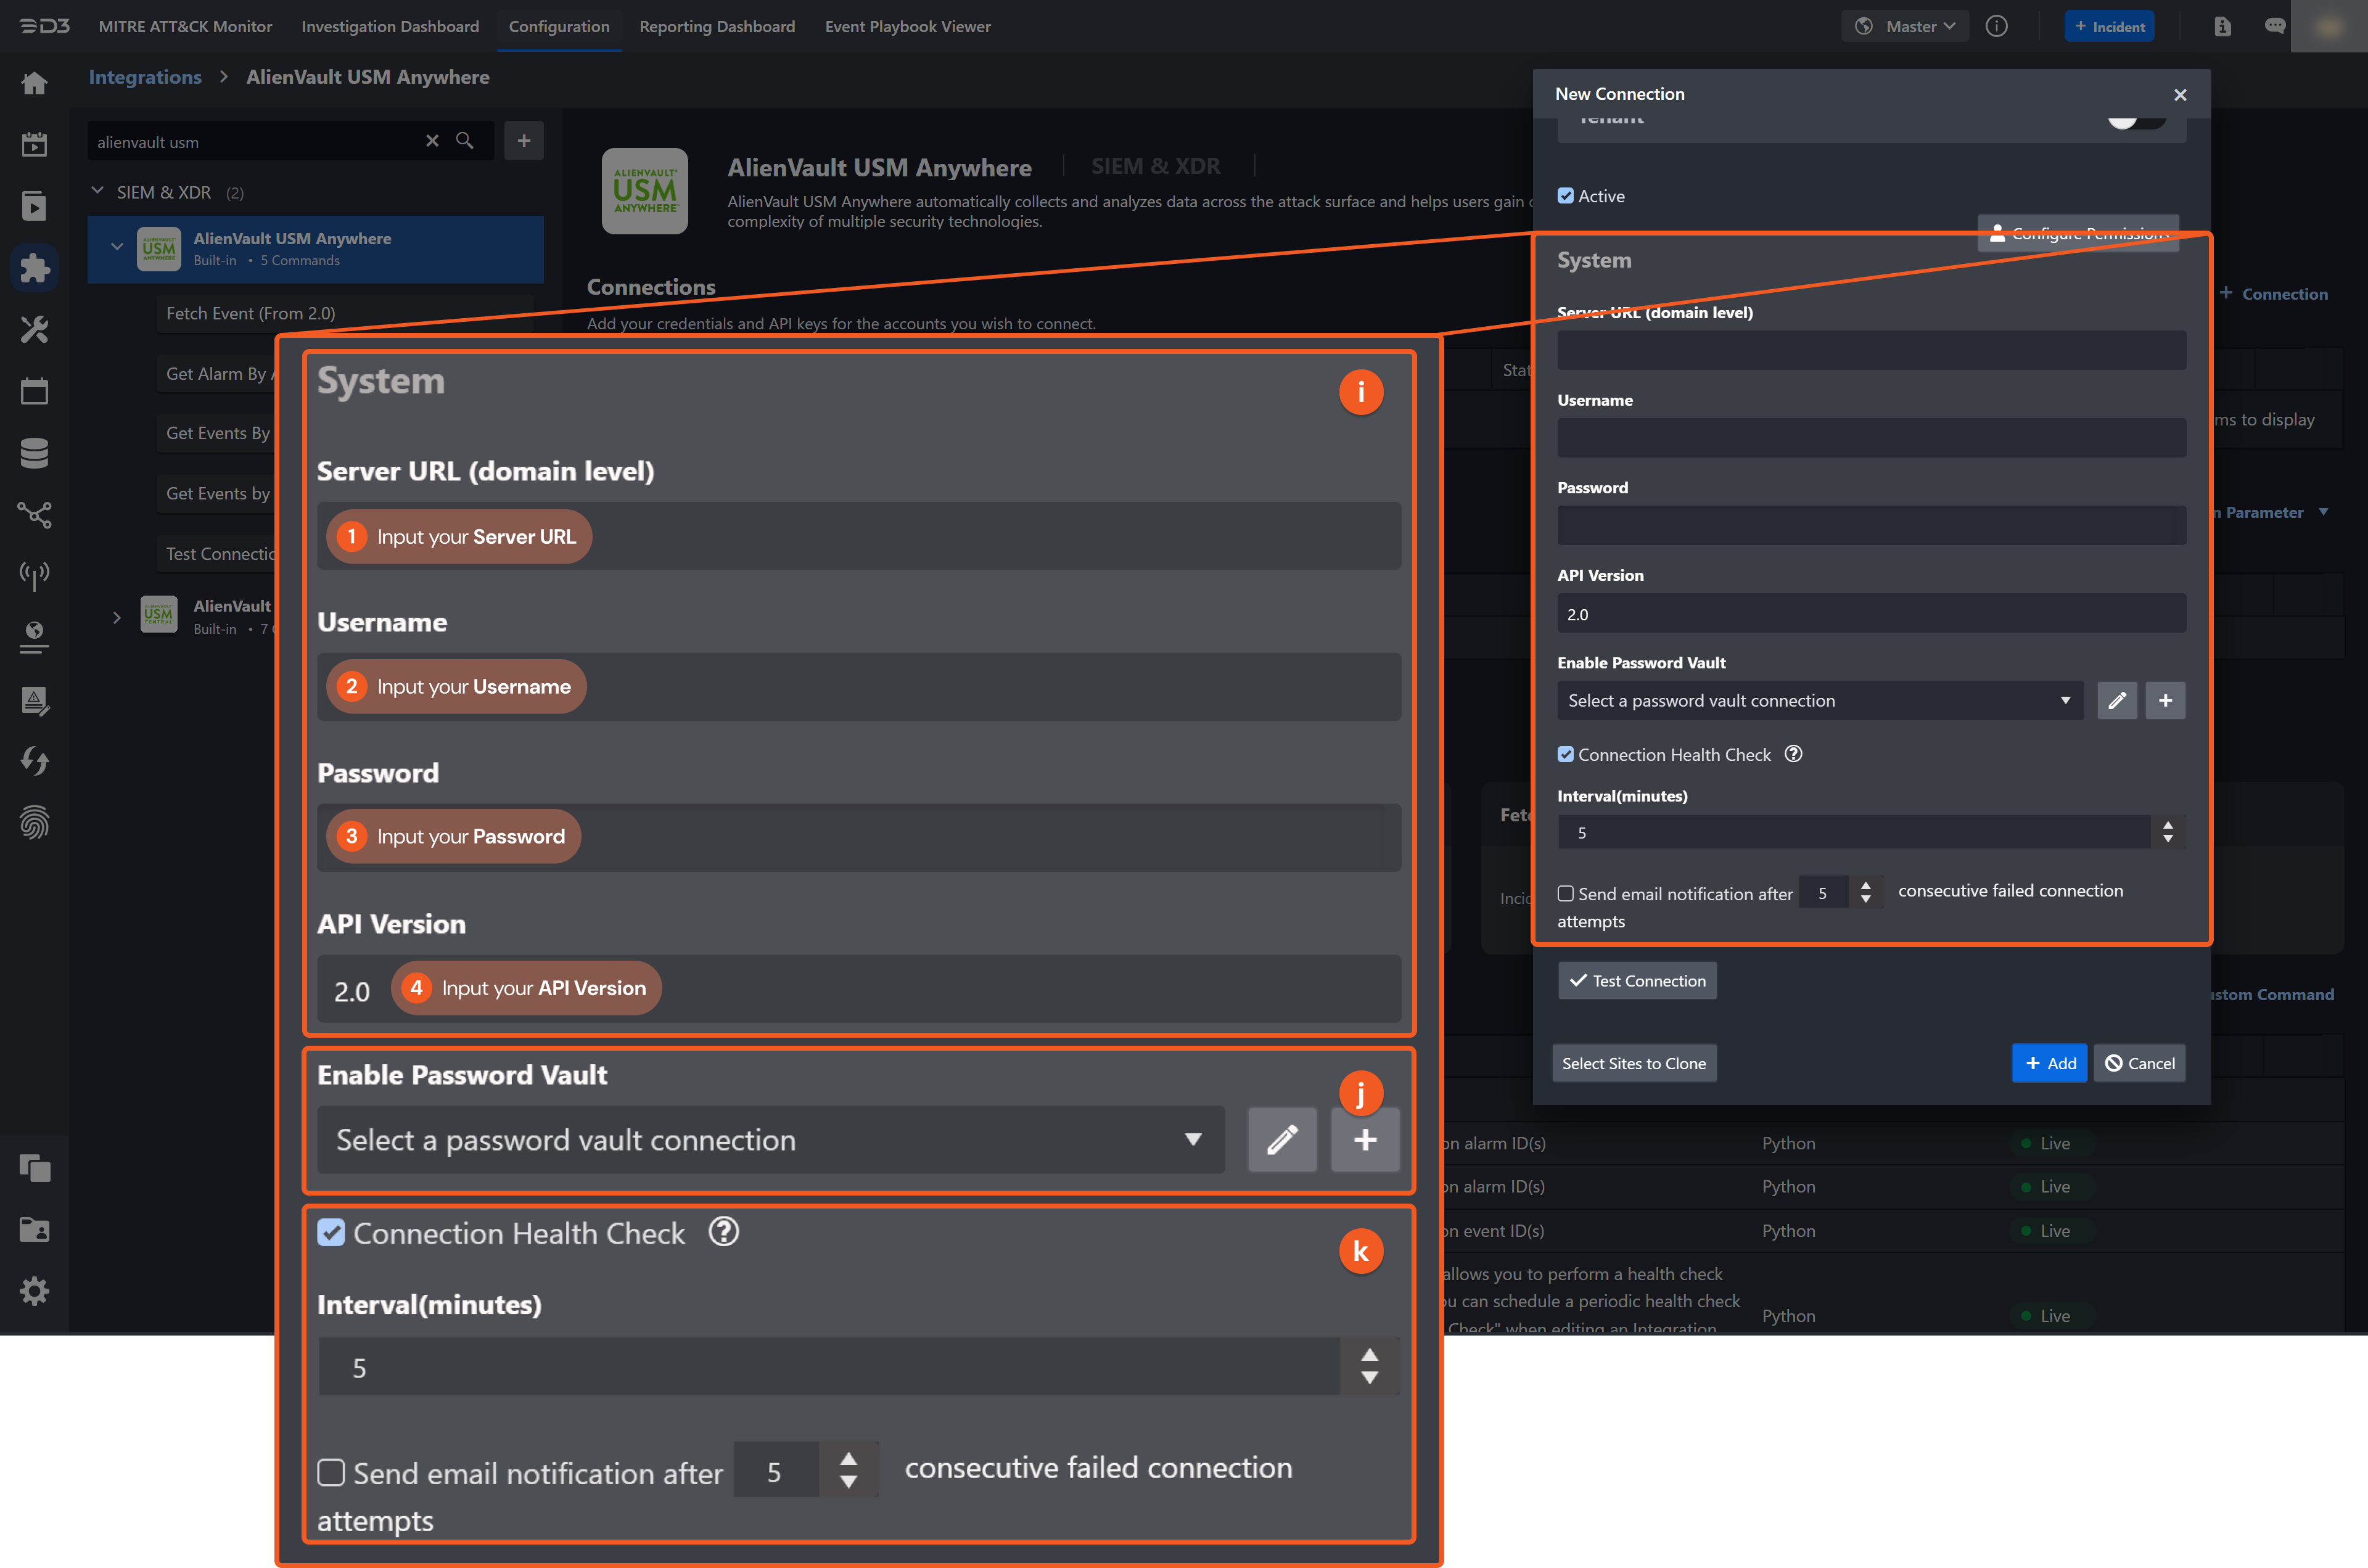Toggle the Connection Health Check checkbox

(x=1566, y=755)
